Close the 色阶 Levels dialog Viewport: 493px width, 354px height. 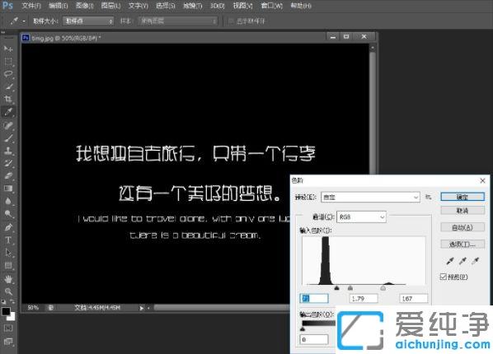[482, 180]
